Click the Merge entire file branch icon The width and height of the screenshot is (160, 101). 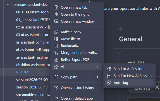pos(56,53)
